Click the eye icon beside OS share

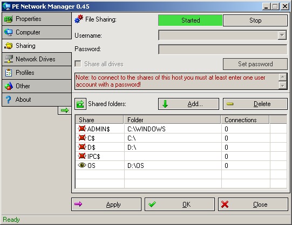pyautogui.click(x=82, y=165)
